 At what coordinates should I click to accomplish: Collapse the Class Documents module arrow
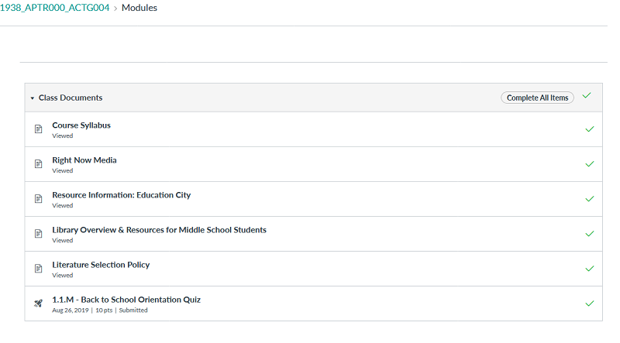click(33, 98)
